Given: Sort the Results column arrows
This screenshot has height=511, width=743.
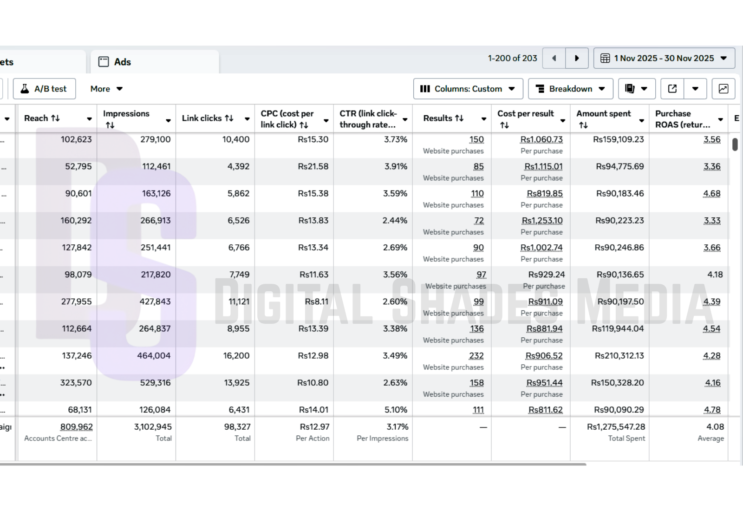Looking at the screenshot, I should 459,118.
